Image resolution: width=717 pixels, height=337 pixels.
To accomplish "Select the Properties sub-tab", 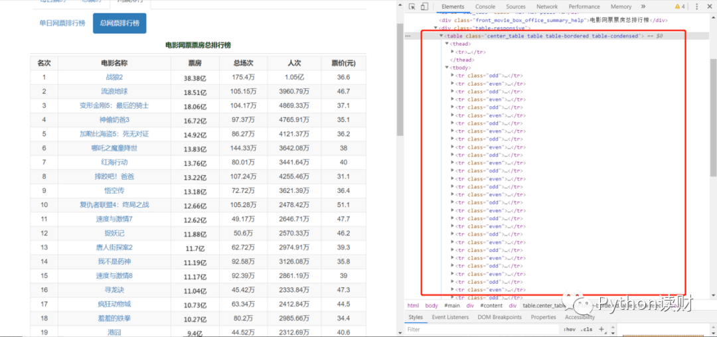I will [543, 317].
